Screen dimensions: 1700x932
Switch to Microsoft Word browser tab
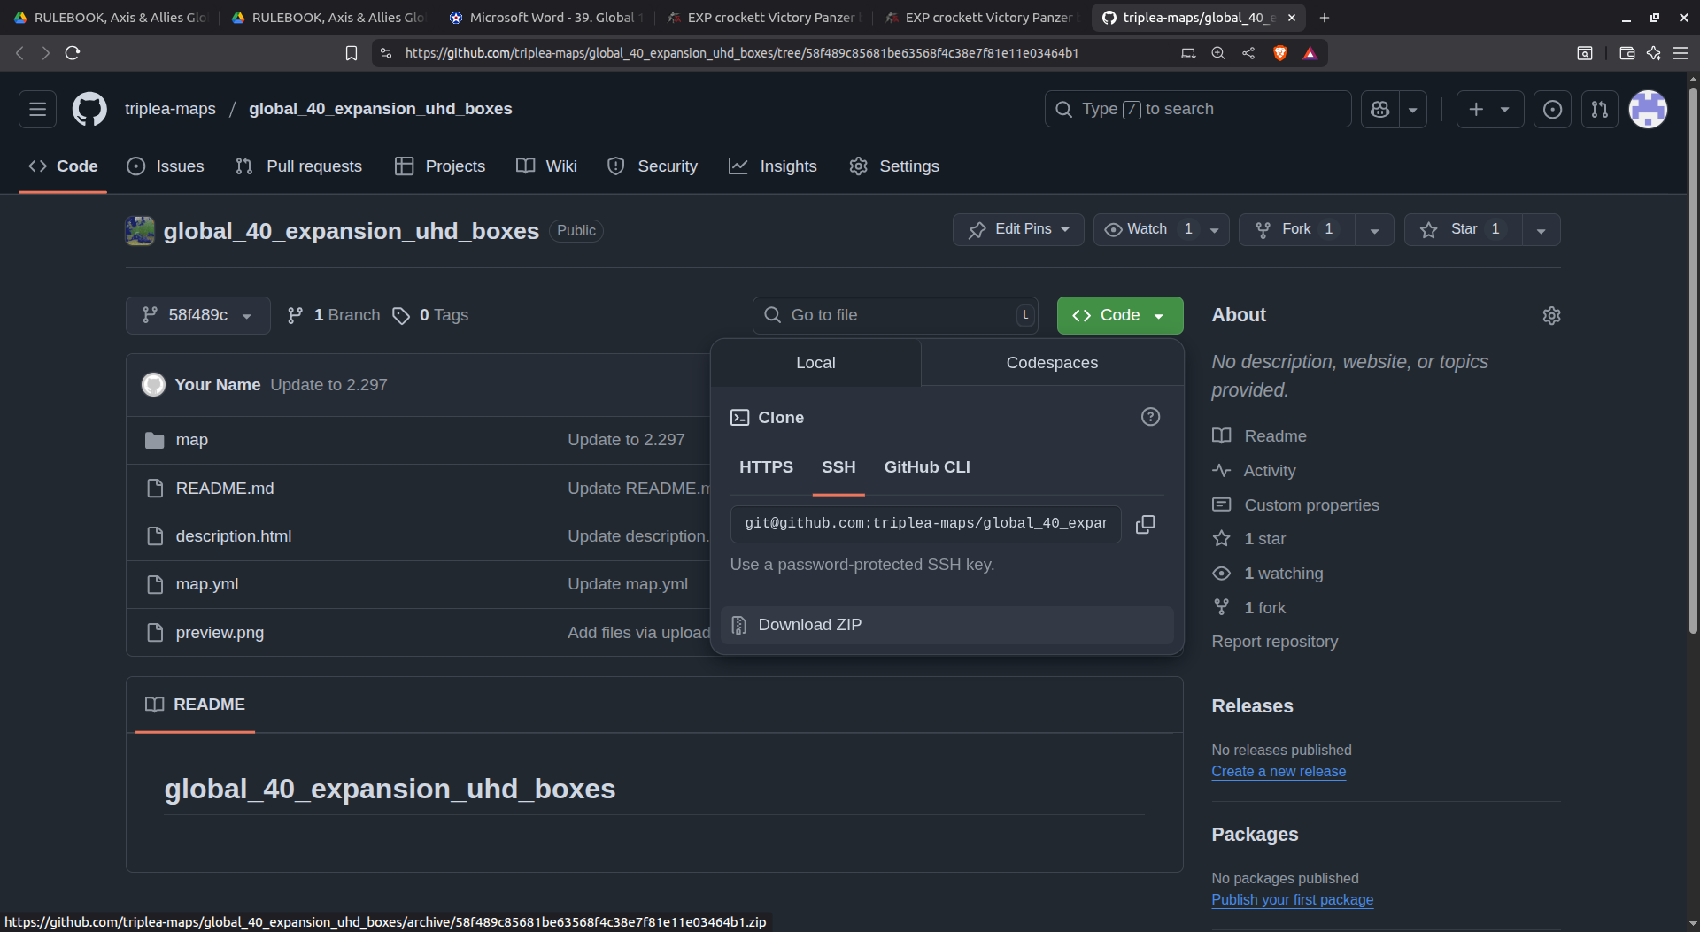[x=546, y=18]
